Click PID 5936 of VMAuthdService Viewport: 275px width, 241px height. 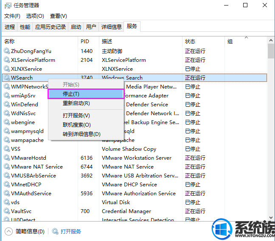coord(87,194)
